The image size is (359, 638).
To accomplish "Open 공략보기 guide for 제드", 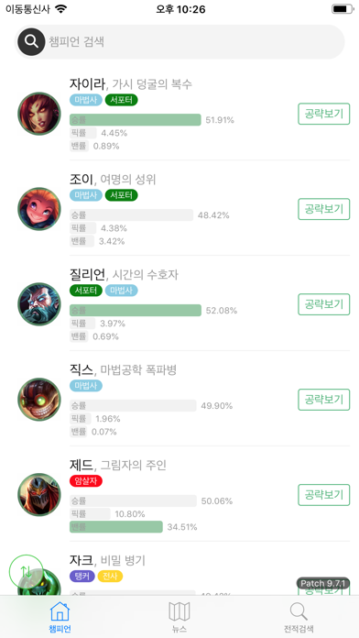I will pyautogui.click(x=324, y=495).
